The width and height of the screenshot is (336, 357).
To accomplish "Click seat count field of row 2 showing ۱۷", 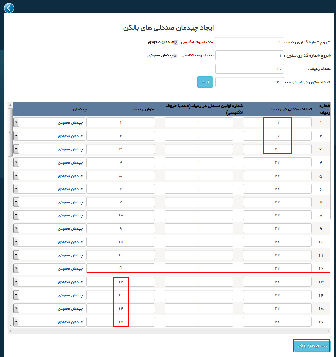I will 277,136.
